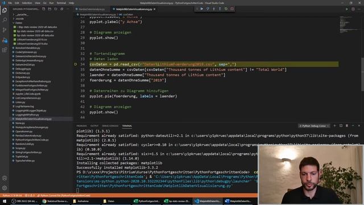
Task: Switch to the Debug Console panel tab
Action: pyautogui.click(x=110, y=126)
